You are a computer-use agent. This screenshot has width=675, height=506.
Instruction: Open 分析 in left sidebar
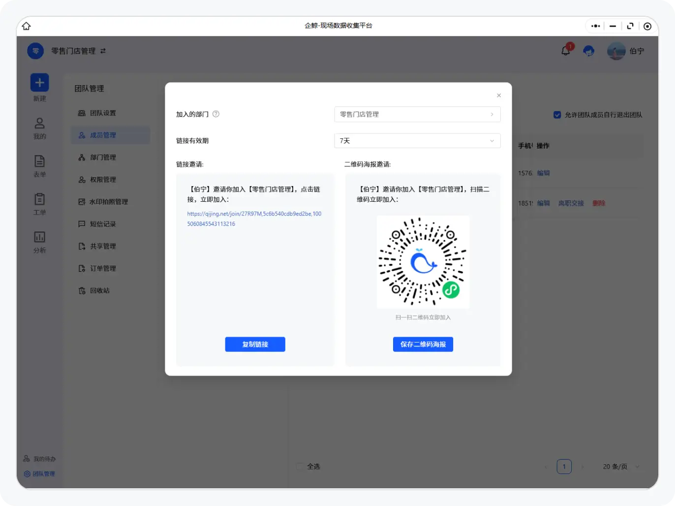pos(40,242)
